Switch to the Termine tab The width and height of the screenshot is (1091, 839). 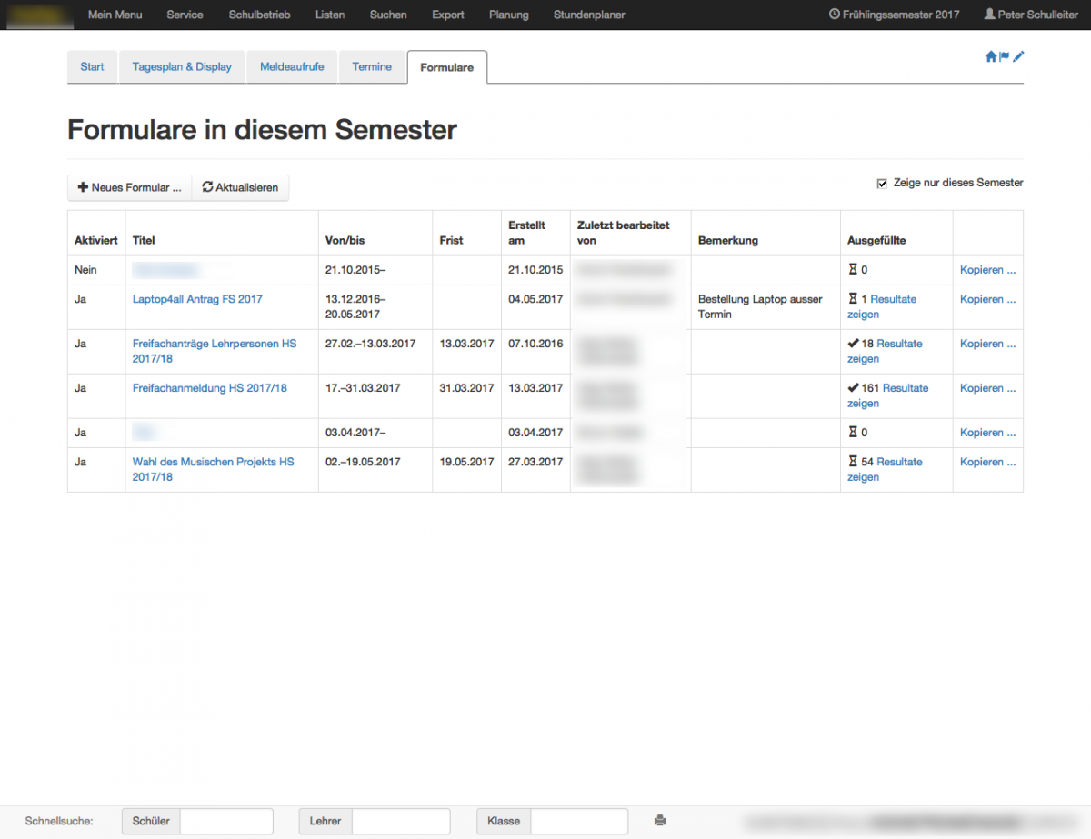click(372, 67)
